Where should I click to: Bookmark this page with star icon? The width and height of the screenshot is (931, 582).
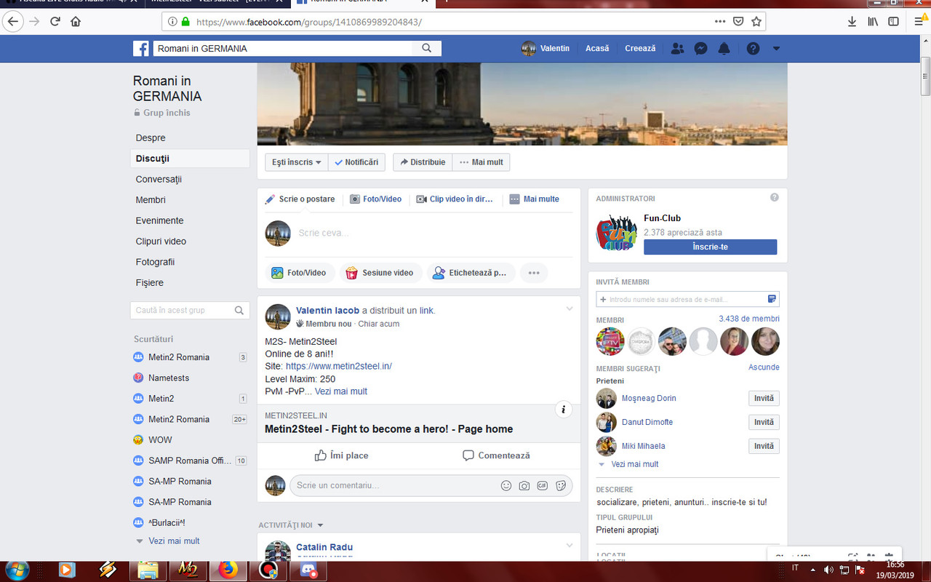pyautogui.click(x=756, y=21)
